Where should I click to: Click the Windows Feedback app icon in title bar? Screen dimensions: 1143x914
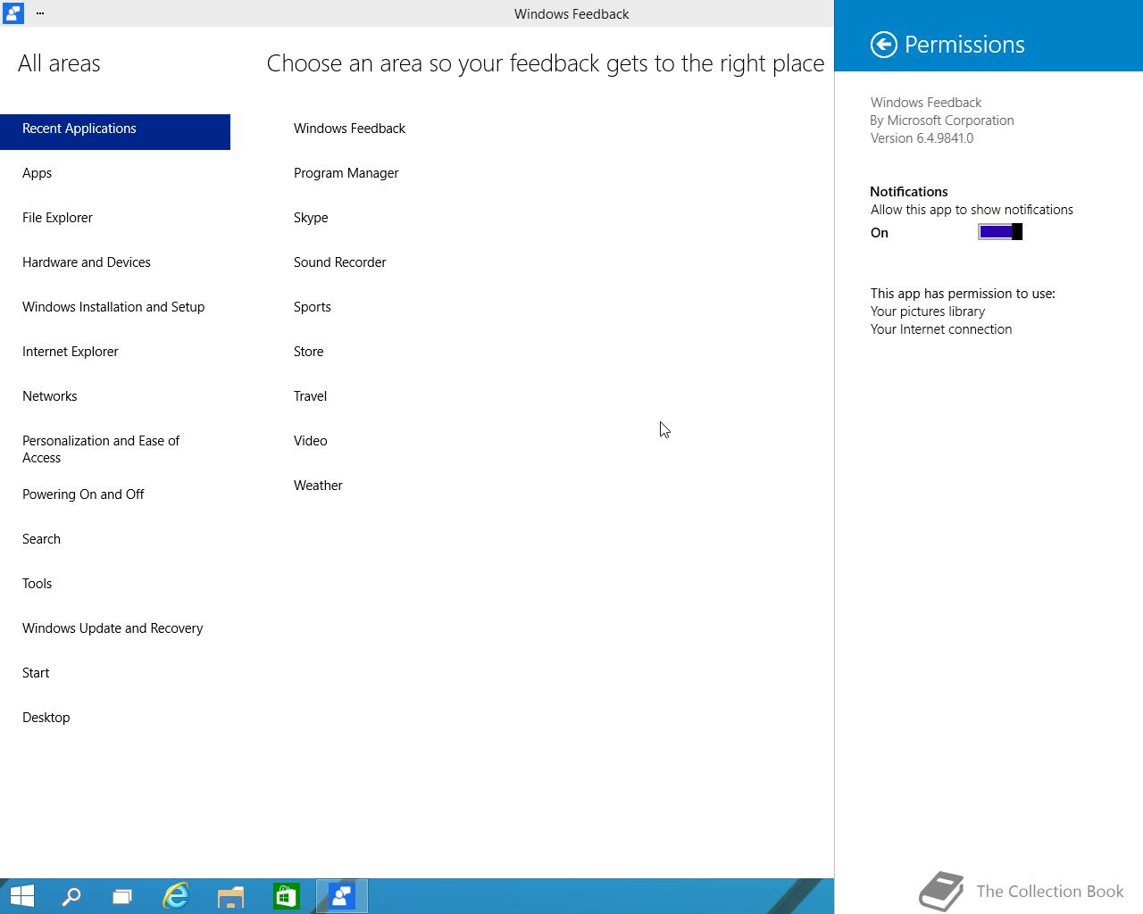[x=13, y=13]
